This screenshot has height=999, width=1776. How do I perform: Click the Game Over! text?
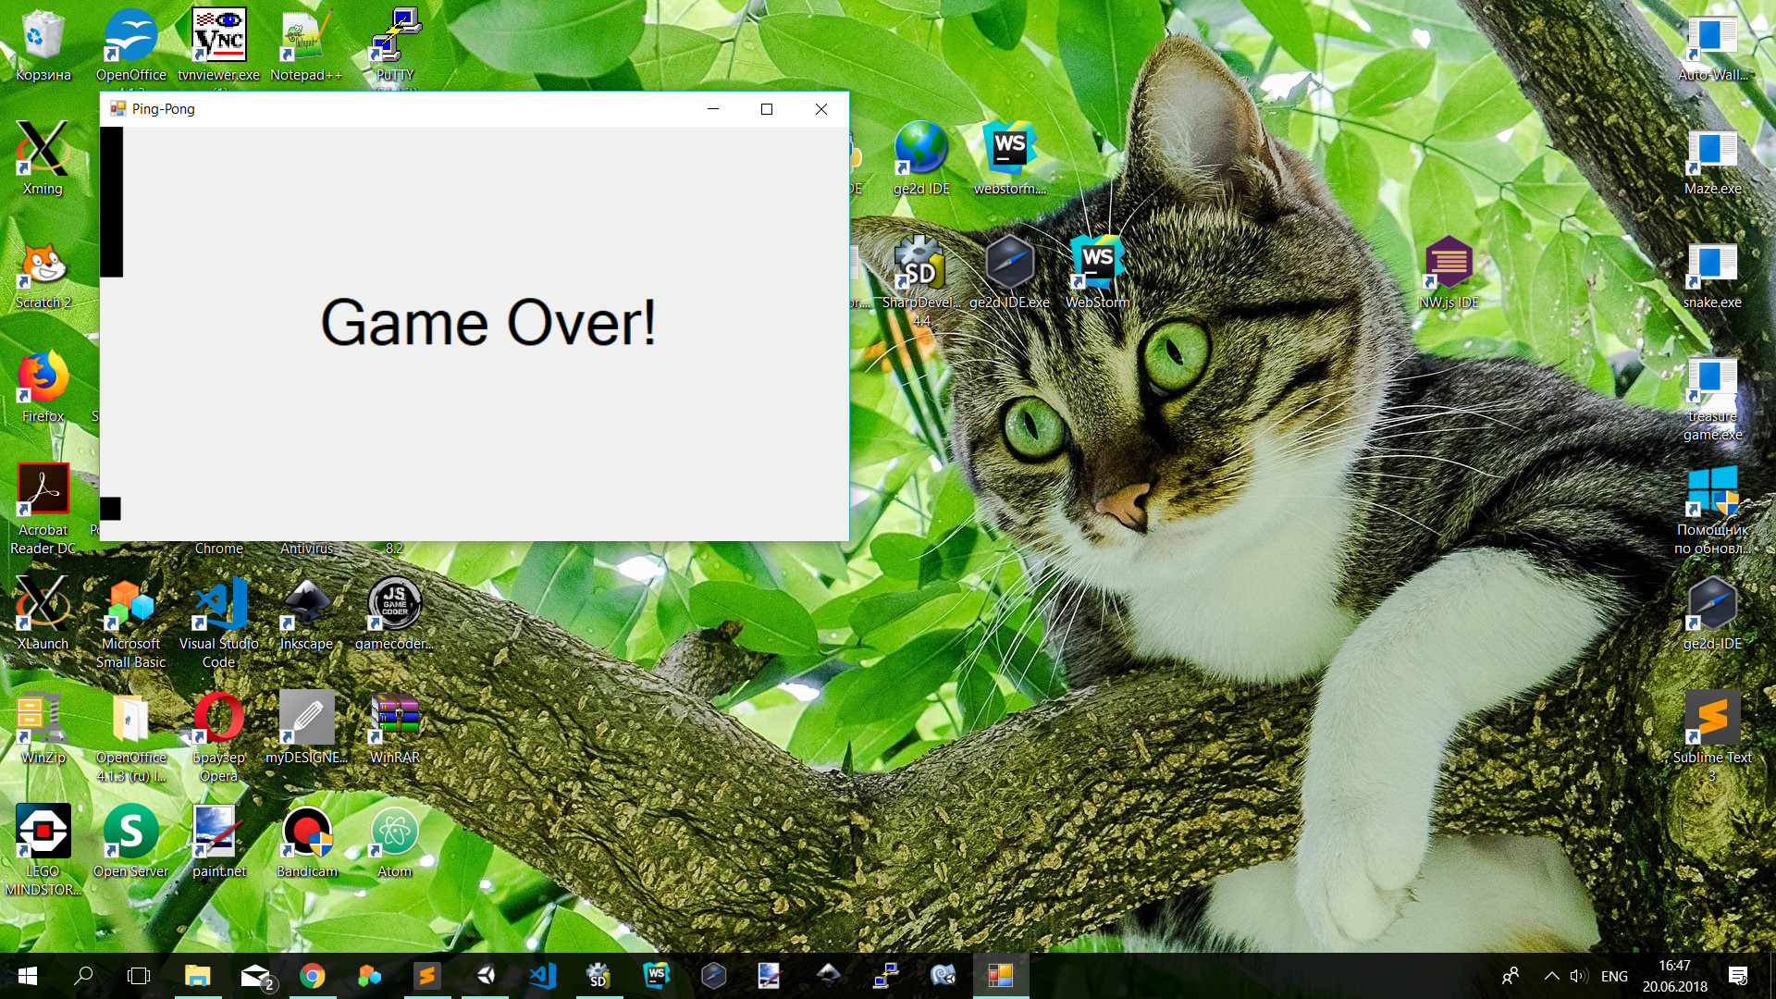click(x=488, y=323)
